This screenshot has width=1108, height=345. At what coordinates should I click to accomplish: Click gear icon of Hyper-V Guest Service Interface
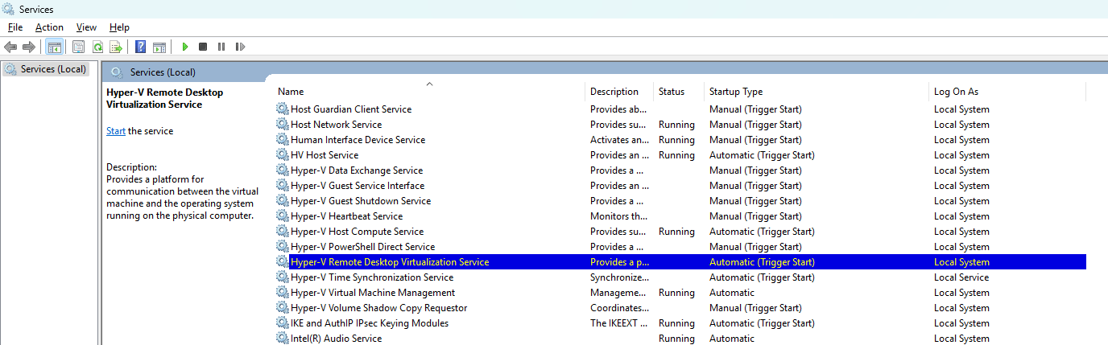click(x=283, y=186)
